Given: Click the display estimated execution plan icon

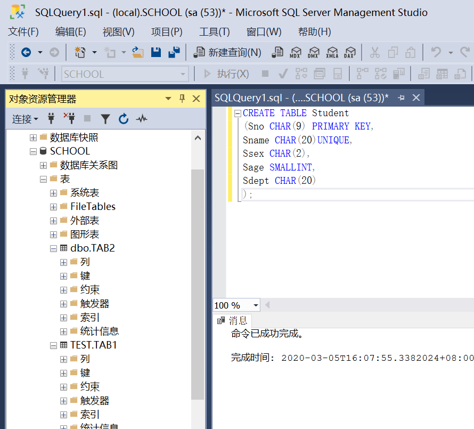Looking at the screenshot, I should pyautogui.click(x=301, y=74).
